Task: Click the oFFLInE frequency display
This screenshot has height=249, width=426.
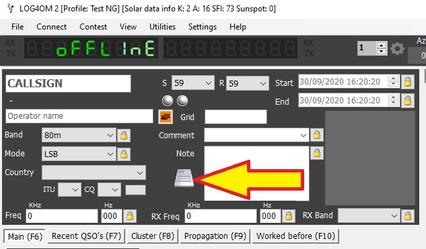Action: [91, 48]
